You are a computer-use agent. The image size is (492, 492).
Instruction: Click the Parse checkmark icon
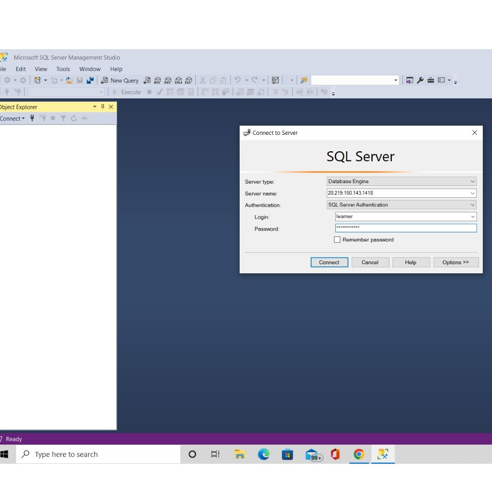pyautogui.click(x=159, y=92)
